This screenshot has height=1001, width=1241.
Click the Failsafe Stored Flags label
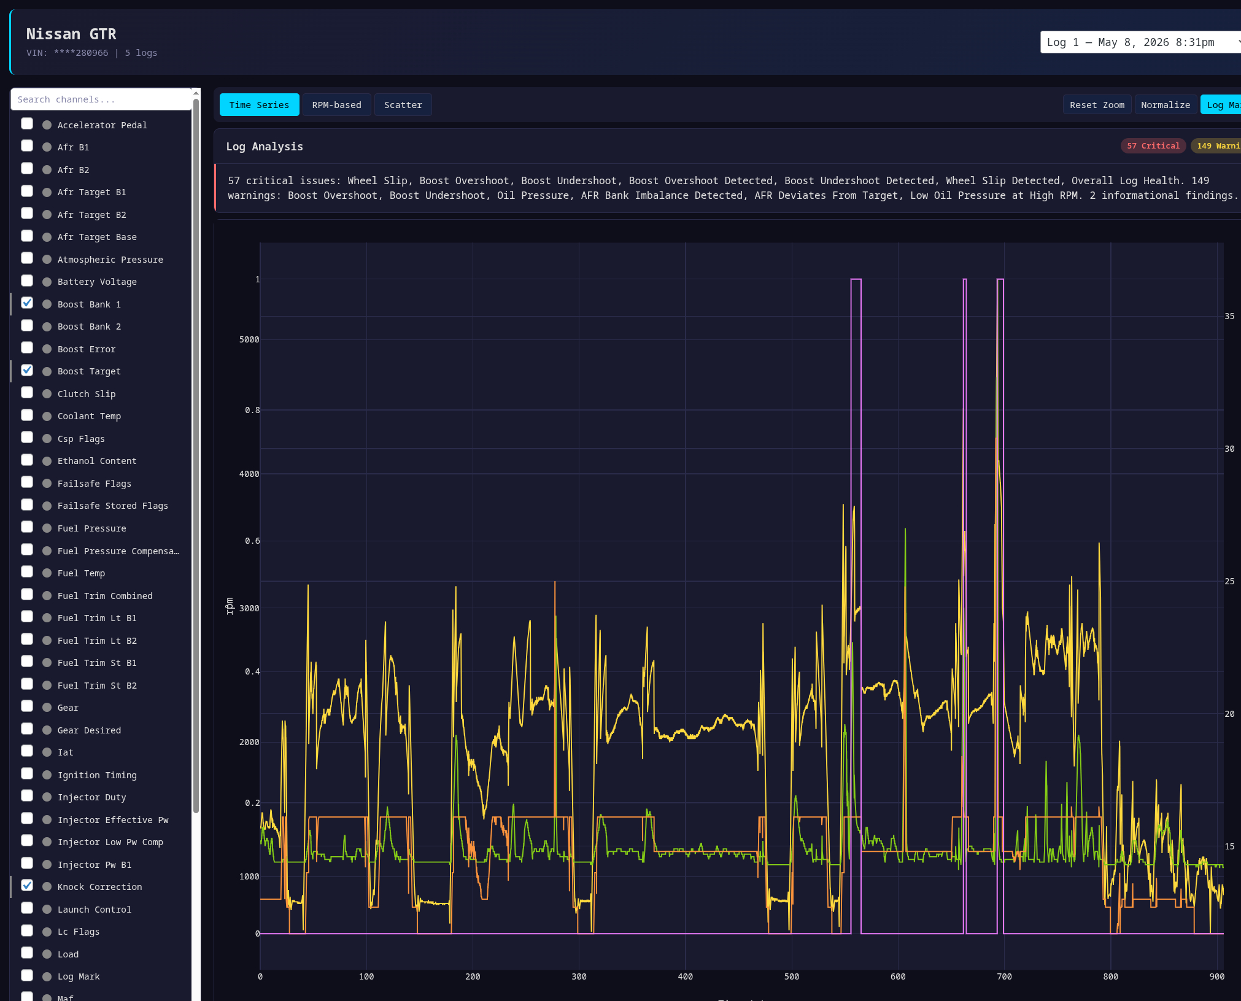point(113,506)
